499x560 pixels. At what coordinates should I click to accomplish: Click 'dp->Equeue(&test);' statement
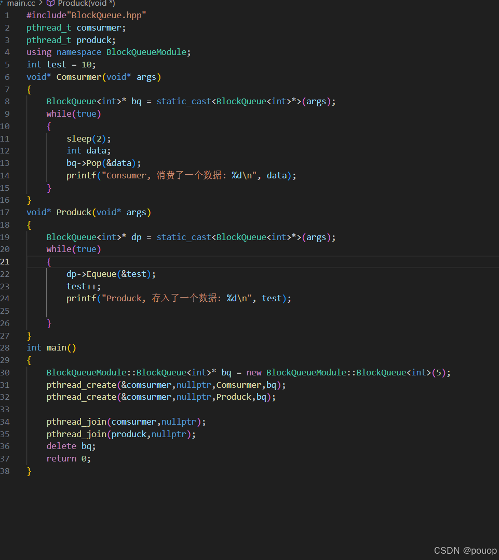[x=111, y=274]
